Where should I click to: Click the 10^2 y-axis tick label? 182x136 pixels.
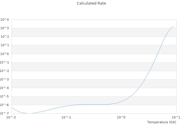click(x=5, y=37)
